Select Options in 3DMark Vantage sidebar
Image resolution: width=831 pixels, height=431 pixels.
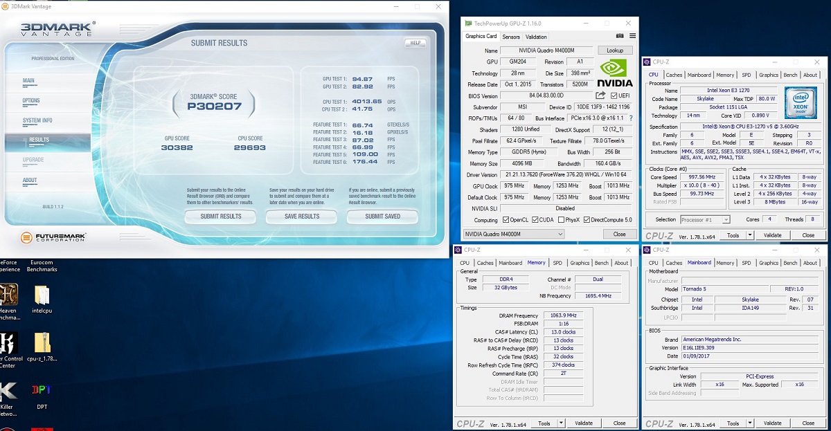31,100
